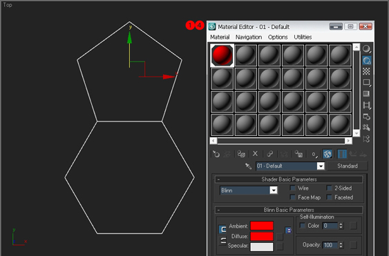This screenshot has height=256, width=389.
Task: Enable the Face Map checkbox
Action: click(292, 197)
